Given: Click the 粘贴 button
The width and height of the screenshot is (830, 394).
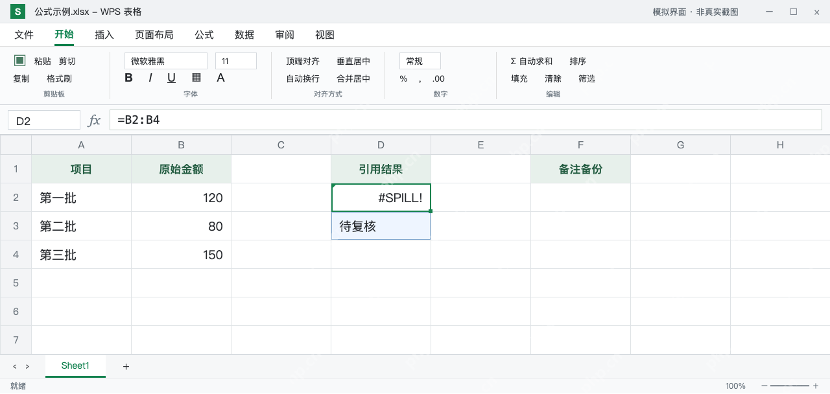Looking at the screenshot, I should [x=43, y=61].
